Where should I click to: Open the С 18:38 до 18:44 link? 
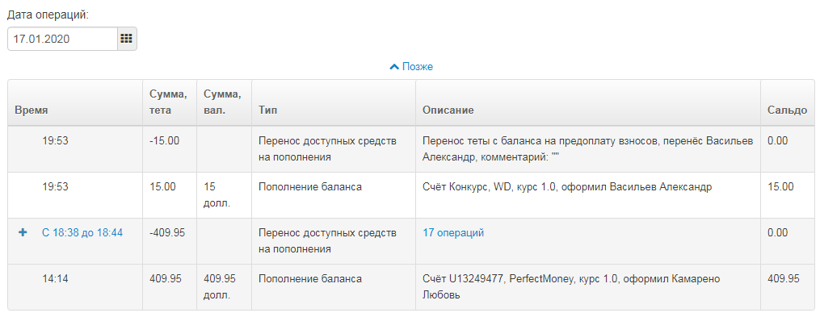pyautogui.click(x=82, y=233)
